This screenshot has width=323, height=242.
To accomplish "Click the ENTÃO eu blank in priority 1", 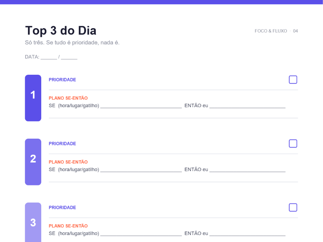I will pyautogui.click(x=247, y=106).
